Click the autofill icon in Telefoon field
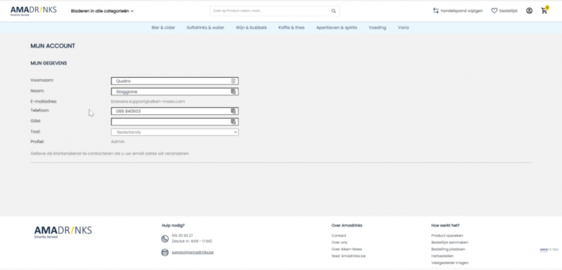562x270 pixels. coord(233,112)
